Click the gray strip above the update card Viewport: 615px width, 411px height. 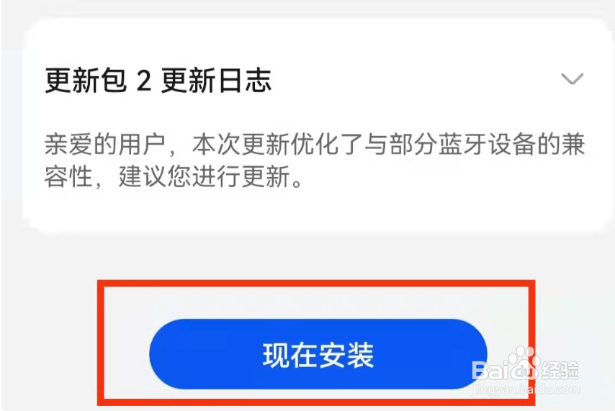point(307,8)
